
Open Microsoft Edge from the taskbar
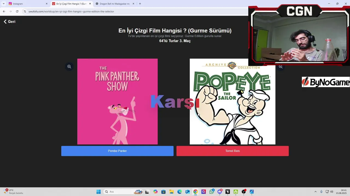coord(179,192)
